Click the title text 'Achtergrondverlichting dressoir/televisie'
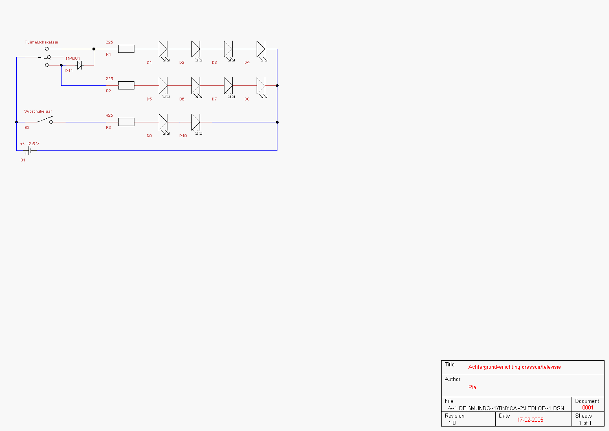This screenshot has width=609, height=431. tap(514, 367)
